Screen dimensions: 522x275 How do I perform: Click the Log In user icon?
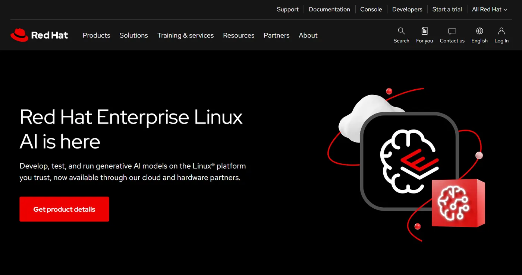pyautogui.click(x=501, y=31)
